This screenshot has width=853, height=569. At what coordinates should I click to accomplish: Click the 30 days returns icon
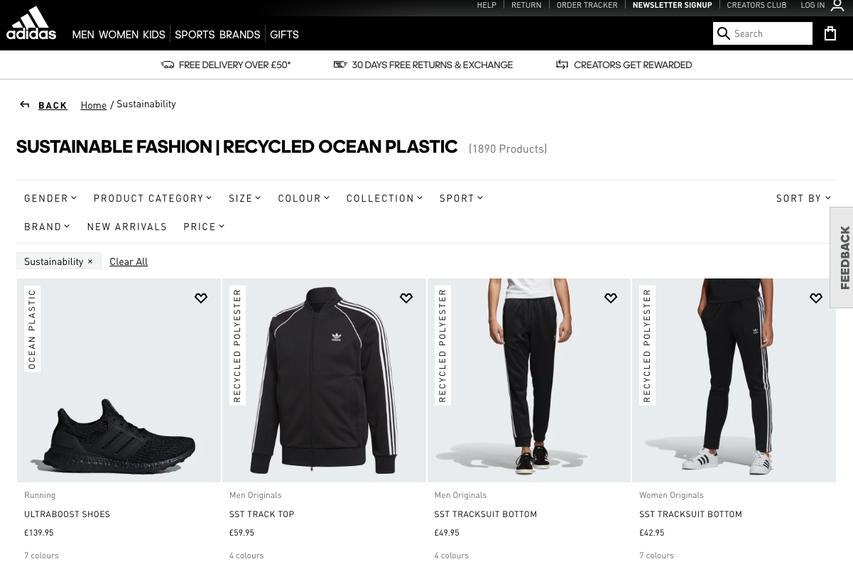tap(341, 64)
